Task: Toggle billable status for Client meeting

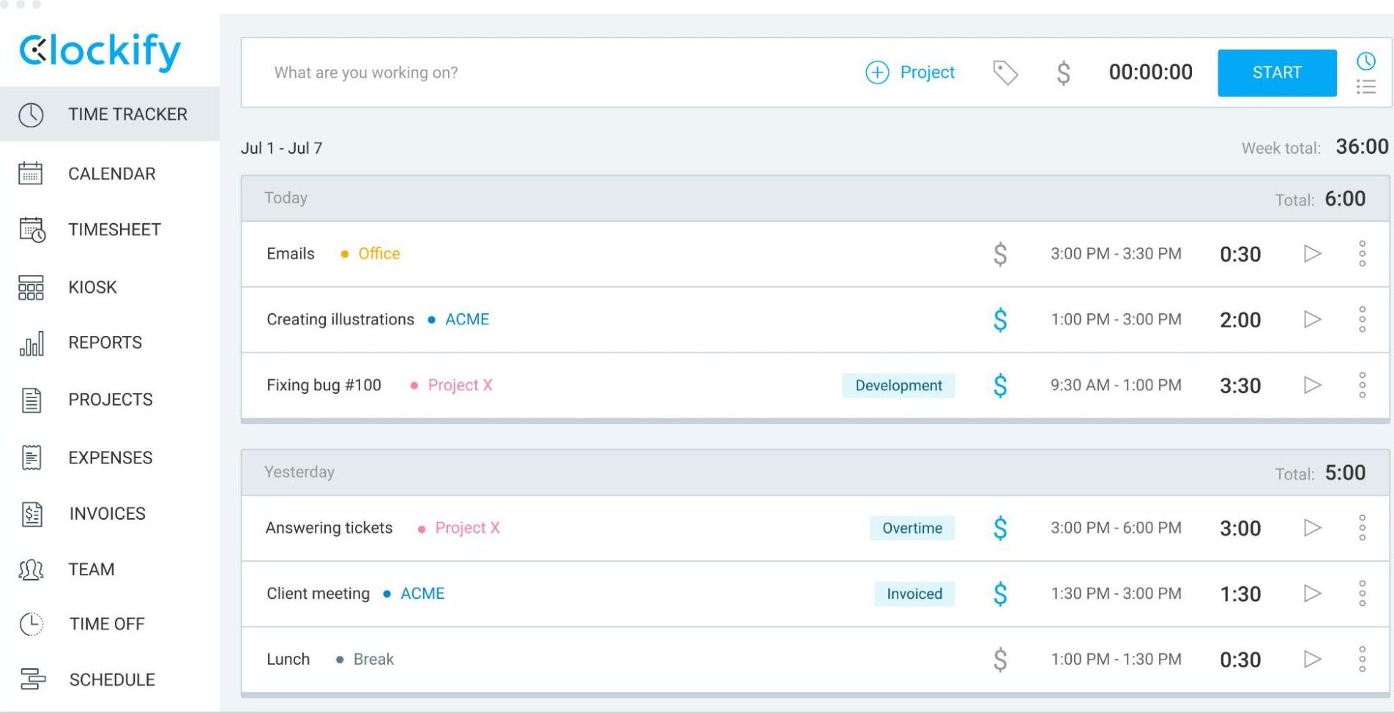Action: pos(1000,594)
